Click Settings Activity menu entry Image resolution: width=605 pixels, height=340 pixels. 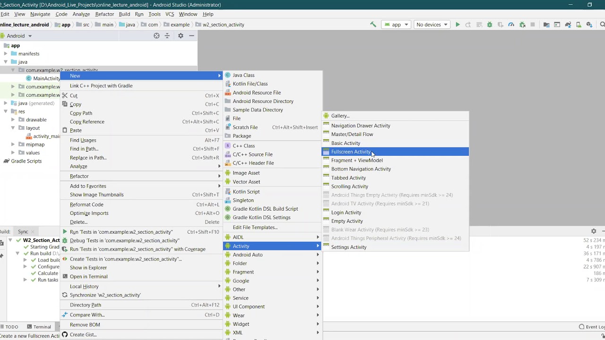[395, 247]
